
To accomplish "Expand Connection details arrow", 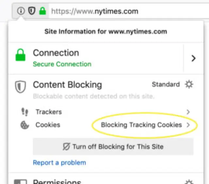I will click(194, 58).
